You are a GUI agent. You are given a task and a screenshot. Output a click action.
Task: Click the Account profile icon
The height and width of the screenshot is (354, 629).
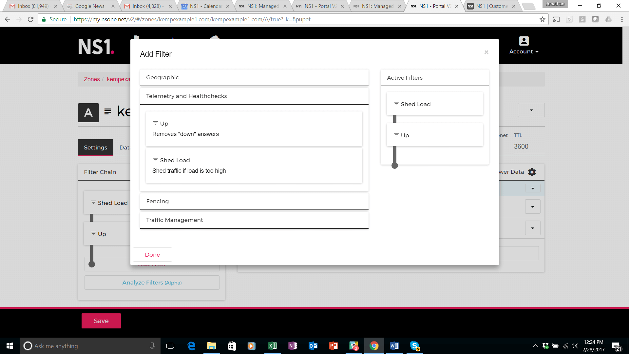tap(524, 41)
